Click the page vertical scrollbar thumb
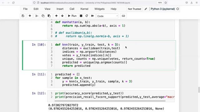200x112 pixels. pyautogui.click(x=199, y=90)
